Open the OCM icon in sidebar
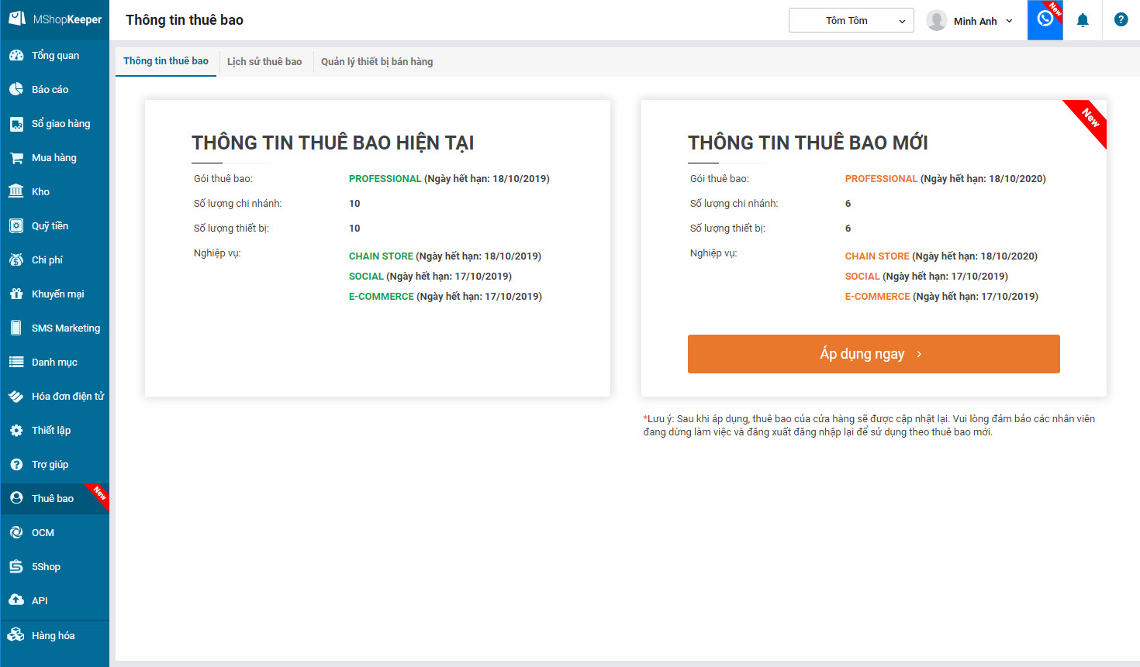This screenshot has width=1140, height=667. pyautogui.click(x=16, y=532)
